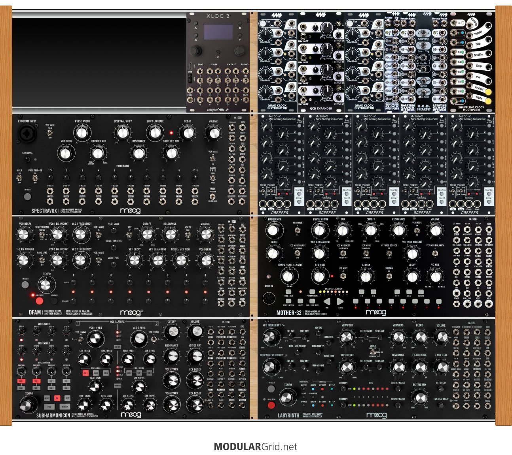Click the red Labyrinth Run/Stop button

(x=271, y=405)
